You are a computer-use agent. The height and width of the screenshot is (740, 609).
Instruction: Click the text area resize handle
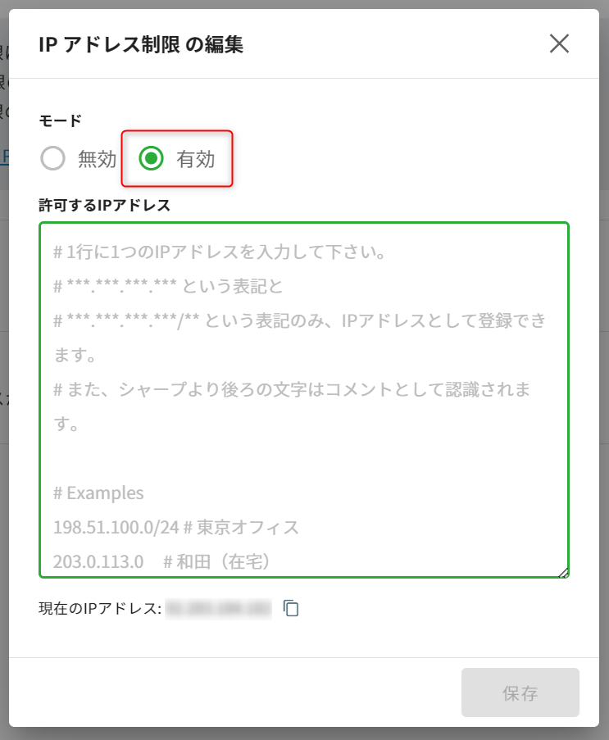pyautogui.click(x=563, y=573)
